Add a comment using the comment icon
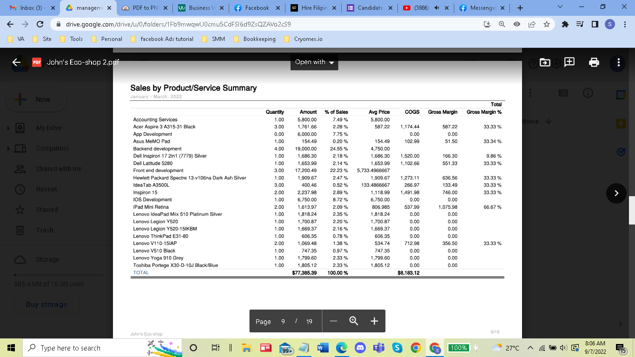The height and width of the screenshot is (357, 635). 570,62
